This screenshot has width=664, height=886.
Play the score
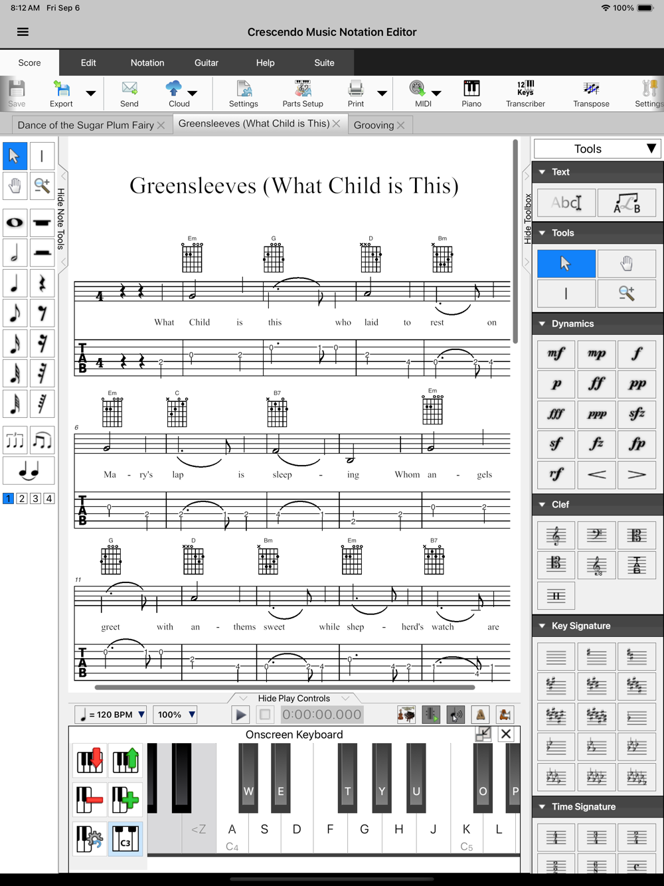pos(240,715)
